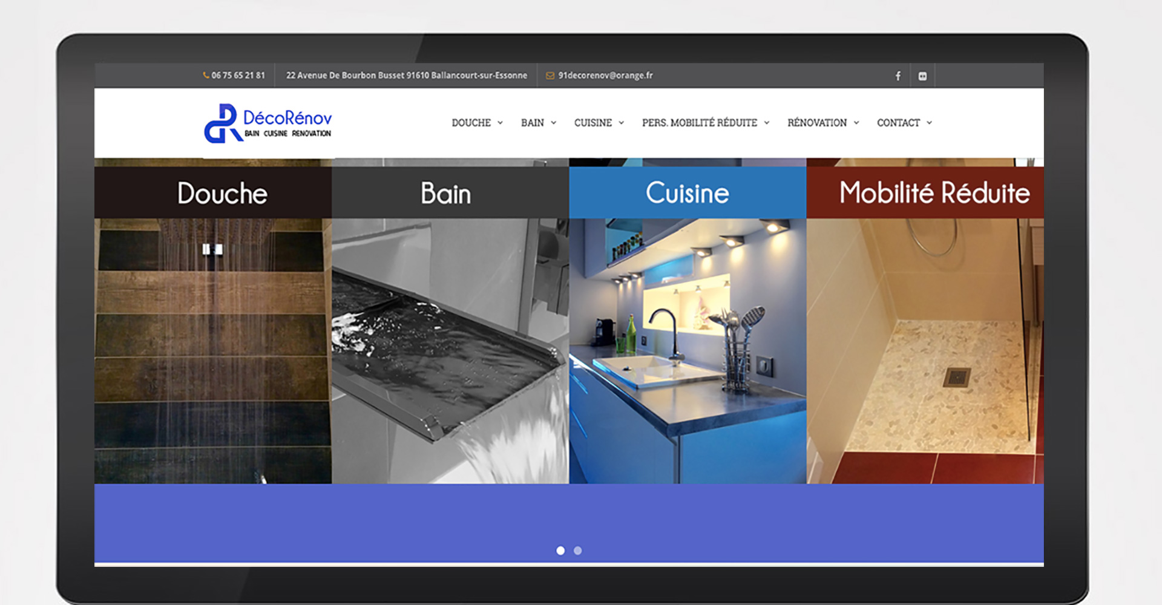Click the DécoRénov logo

coord(268,123)
